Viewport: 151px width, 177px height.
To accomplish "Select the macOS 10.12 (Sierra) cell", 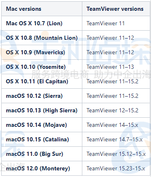I will click(x=42, y=96).
